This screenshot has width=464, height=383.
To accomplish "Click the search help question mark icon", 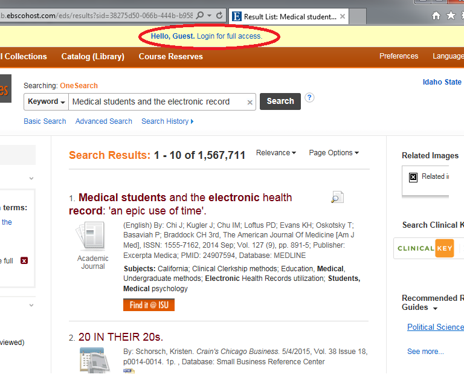I will pos(309,98).
